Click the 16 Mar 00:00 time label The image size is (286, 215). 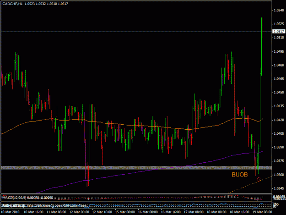(148, 212)
